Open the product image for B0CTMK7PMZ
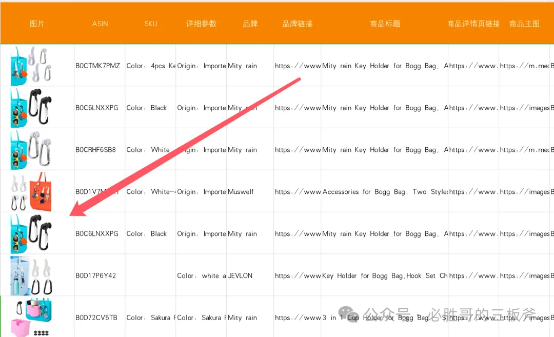554x337 pixels. pyautogui.click(x=31, y=66)
